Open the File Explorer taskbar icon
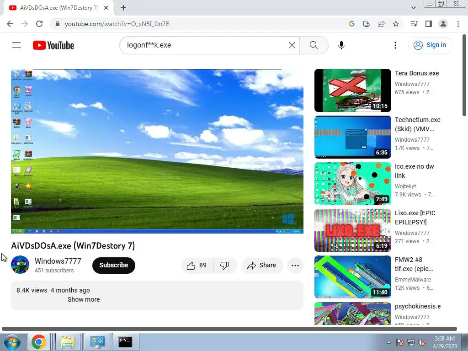This screenshot has width=468, height=351. 68,342
